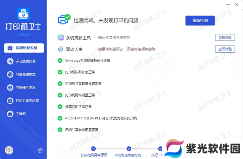Click the 自动制定修复方案 step marker
Image resolution: width=243 pixels, height=159 pixels.
(129, 148)
